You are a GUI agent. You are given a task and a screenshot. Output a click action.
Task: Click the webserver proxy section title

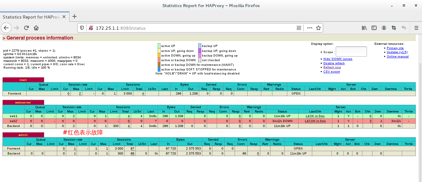[23, 102]
